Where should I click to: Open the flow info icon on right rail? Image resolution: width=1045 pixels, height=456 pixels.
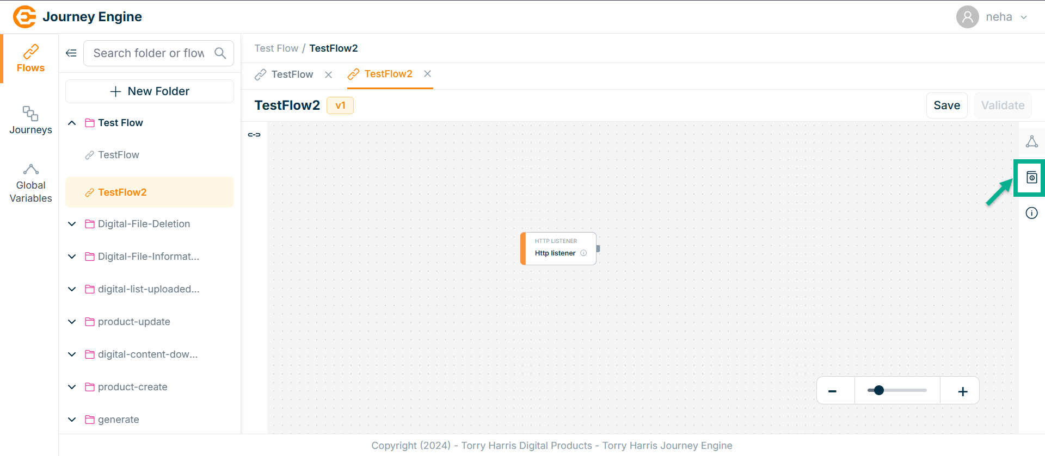[1031, 213]
